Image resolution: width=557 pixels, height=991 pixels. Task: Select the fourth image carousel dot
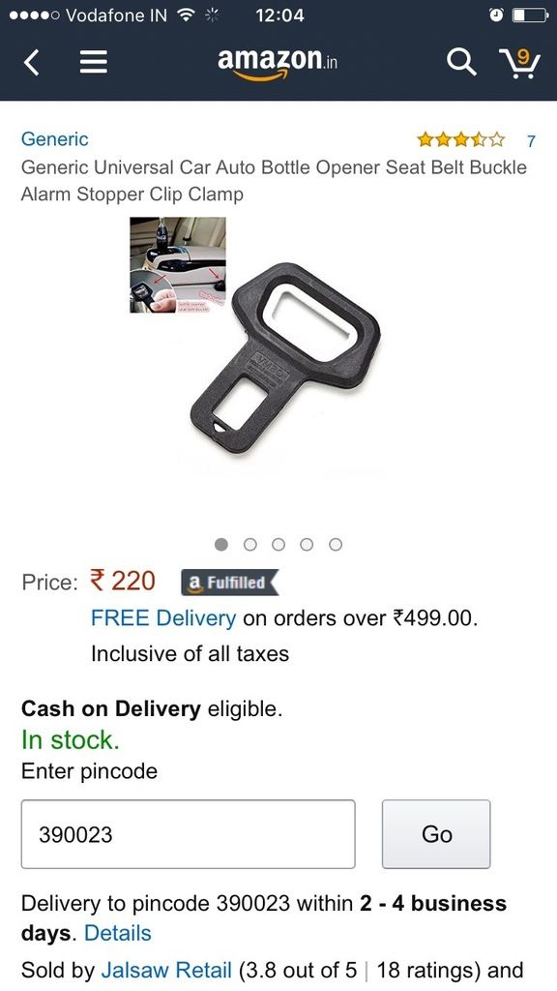[x=307, y=544]
